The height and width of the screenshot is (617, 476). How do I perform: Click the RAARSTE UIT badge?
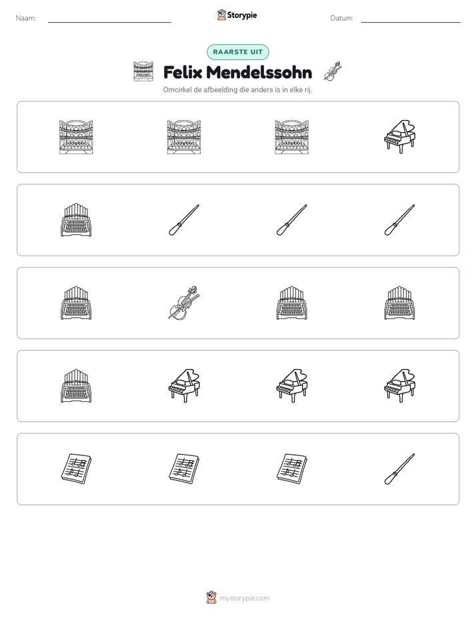[238, 52]
